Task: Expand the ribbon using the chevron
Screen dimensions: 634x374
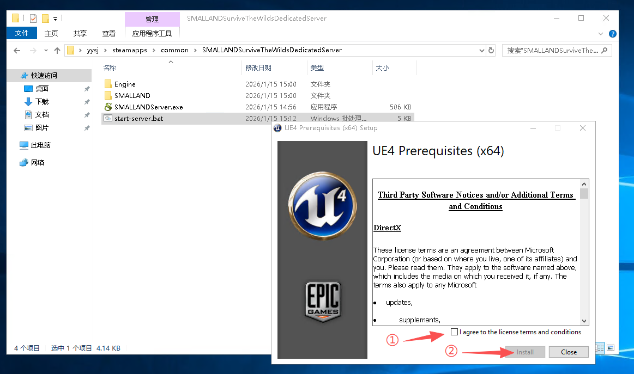Action: pyautogui.click(x=601, y=34)
